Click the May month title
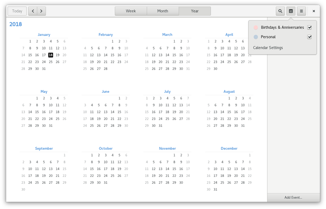The height and width of the screenshot is (209, 326). pos(44,91)
